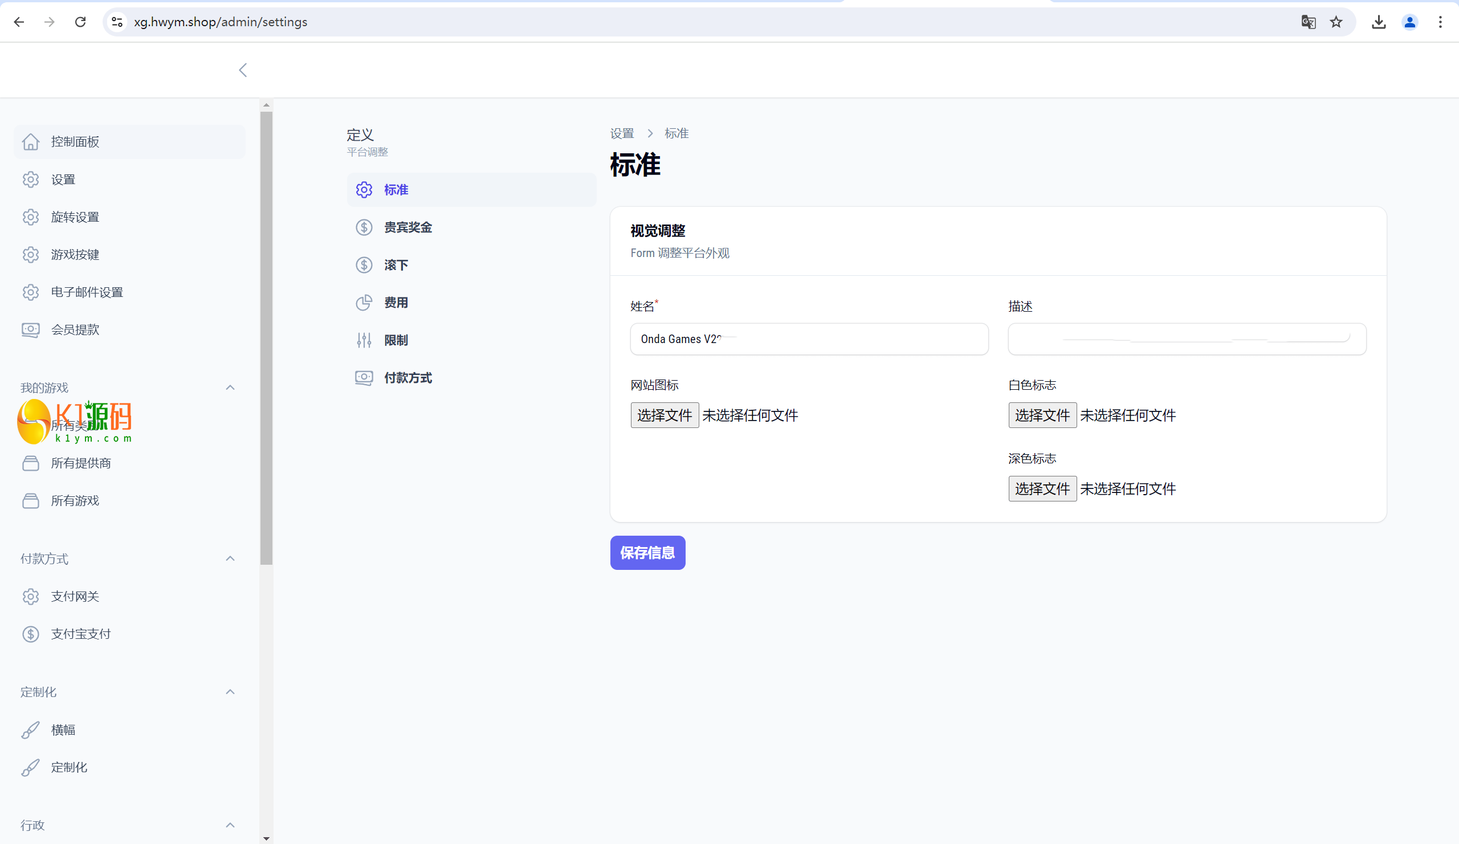Click into the 姓名 input field

809,339
